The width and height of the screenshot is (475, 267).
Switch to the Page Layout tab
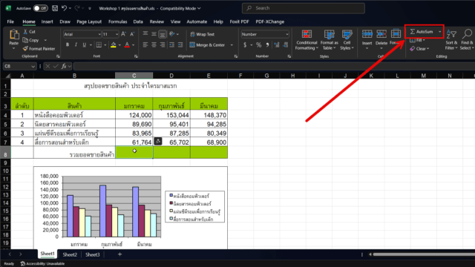point(89,22)
